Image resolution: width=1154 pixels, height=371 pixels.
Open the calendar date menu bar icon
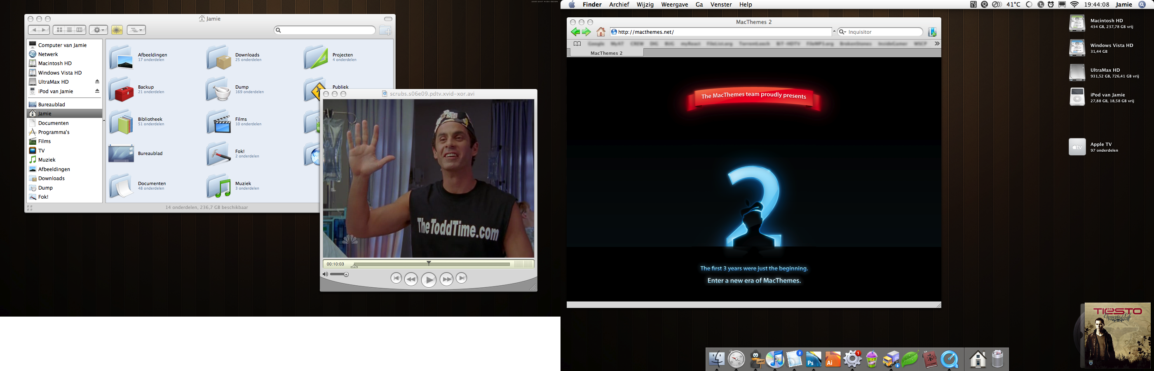[x=973, y=5]
